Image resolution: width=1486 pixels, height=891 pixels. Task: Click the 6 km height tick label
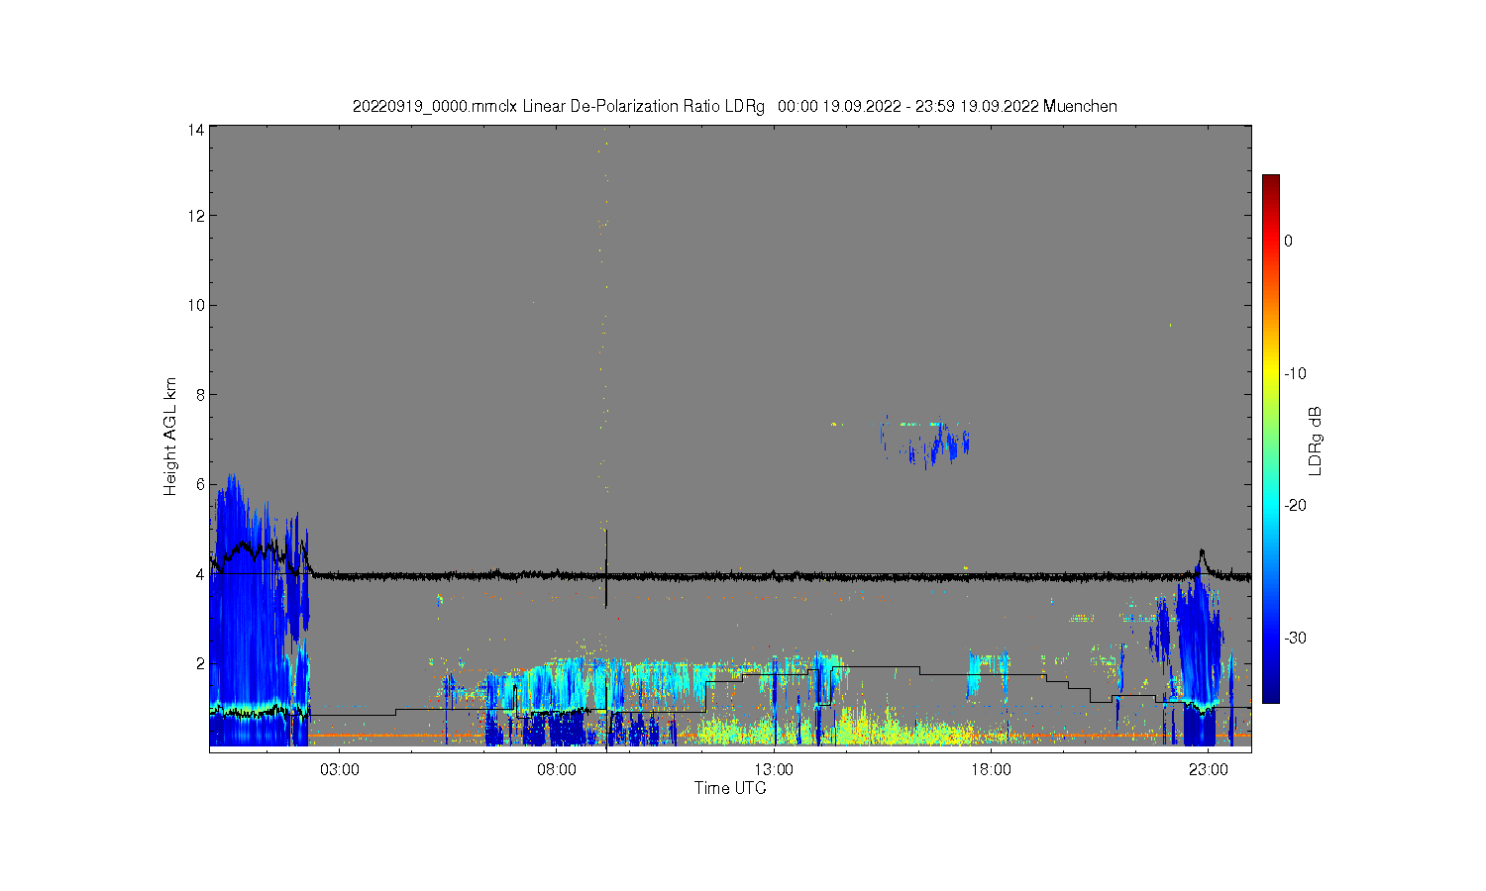coord(200,484)
